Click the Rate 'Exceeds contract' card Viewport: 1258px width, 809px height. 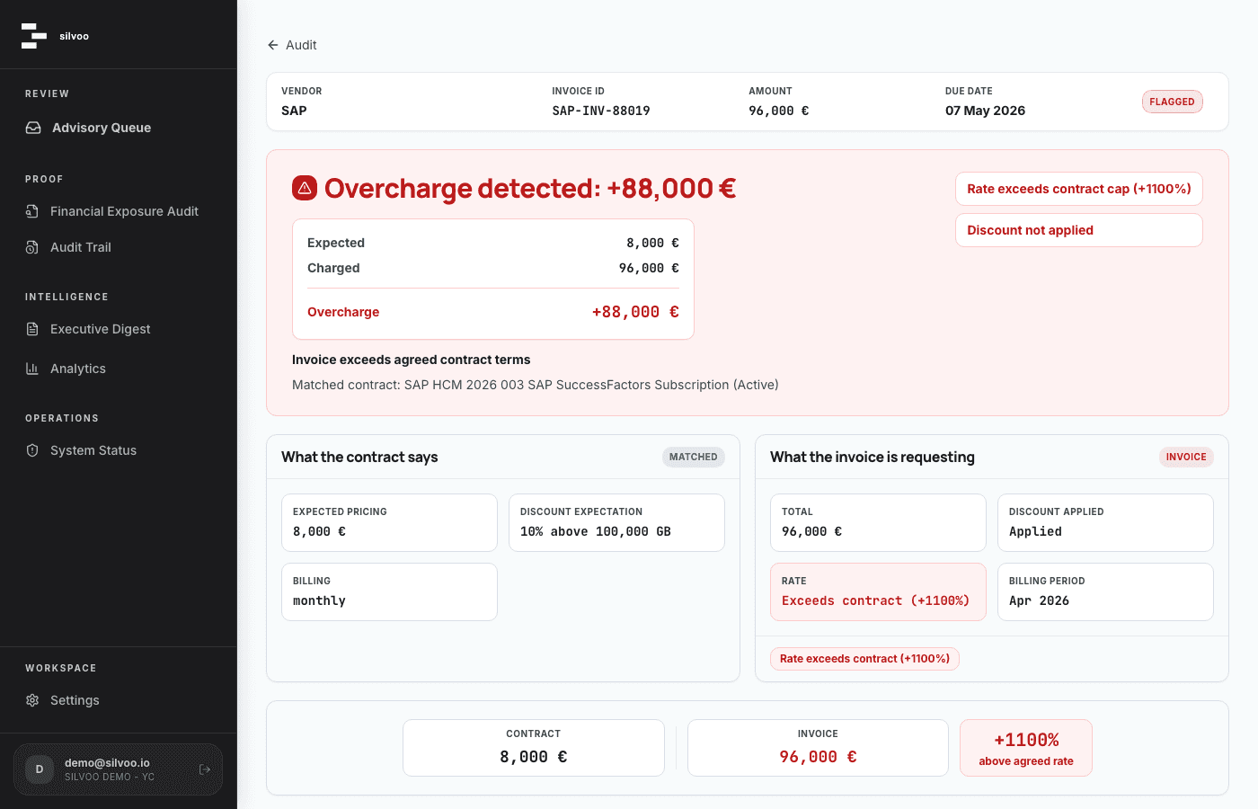(878, 591)
